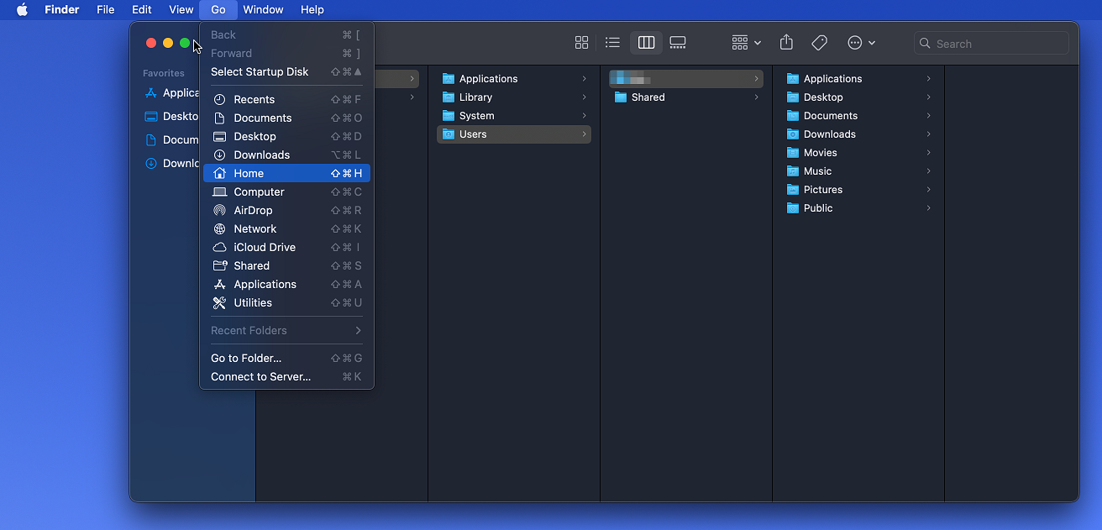Open the Window menu in menu bar
The image size is (1102, 530).
click(263, 10)
